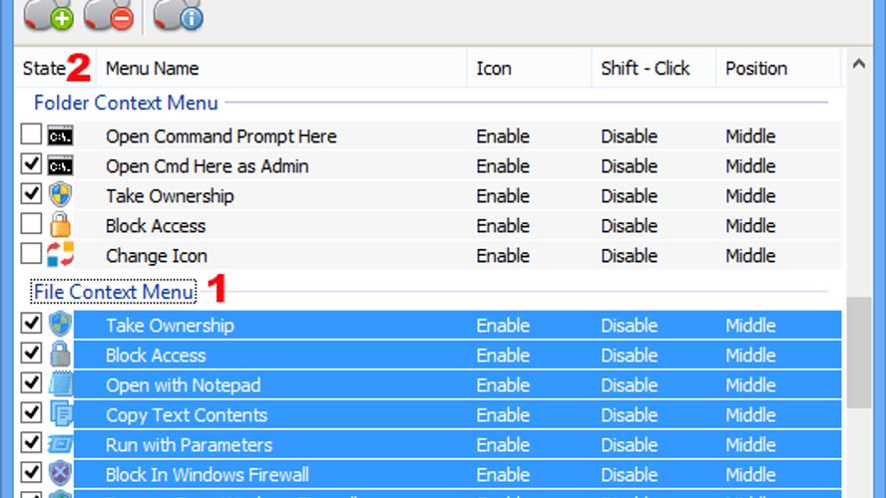Open the info toolbar icon
886x498 pixels.
[178, 15]
